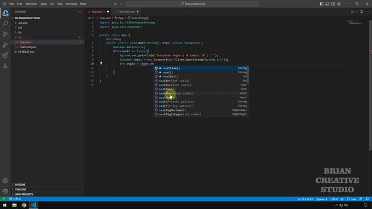Show errors and warnings in status bar
Screen dimensions: 372x209
tap(15, 199)
